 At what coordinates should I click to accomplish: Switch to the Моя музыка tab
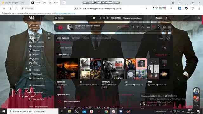coord(63,38)
